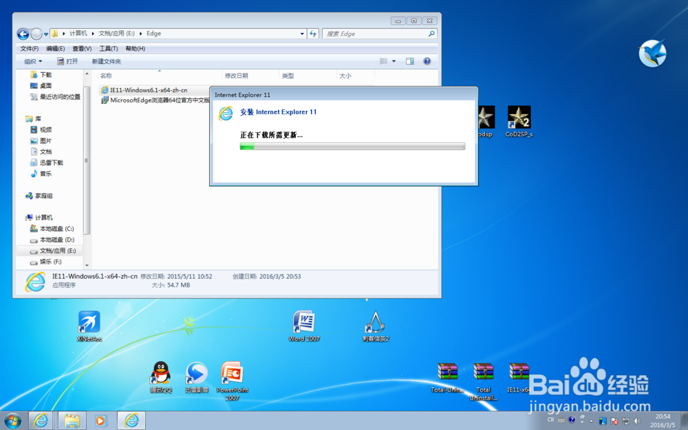Open Word 2007 desktop shortcut

click(x=303, y=326)
